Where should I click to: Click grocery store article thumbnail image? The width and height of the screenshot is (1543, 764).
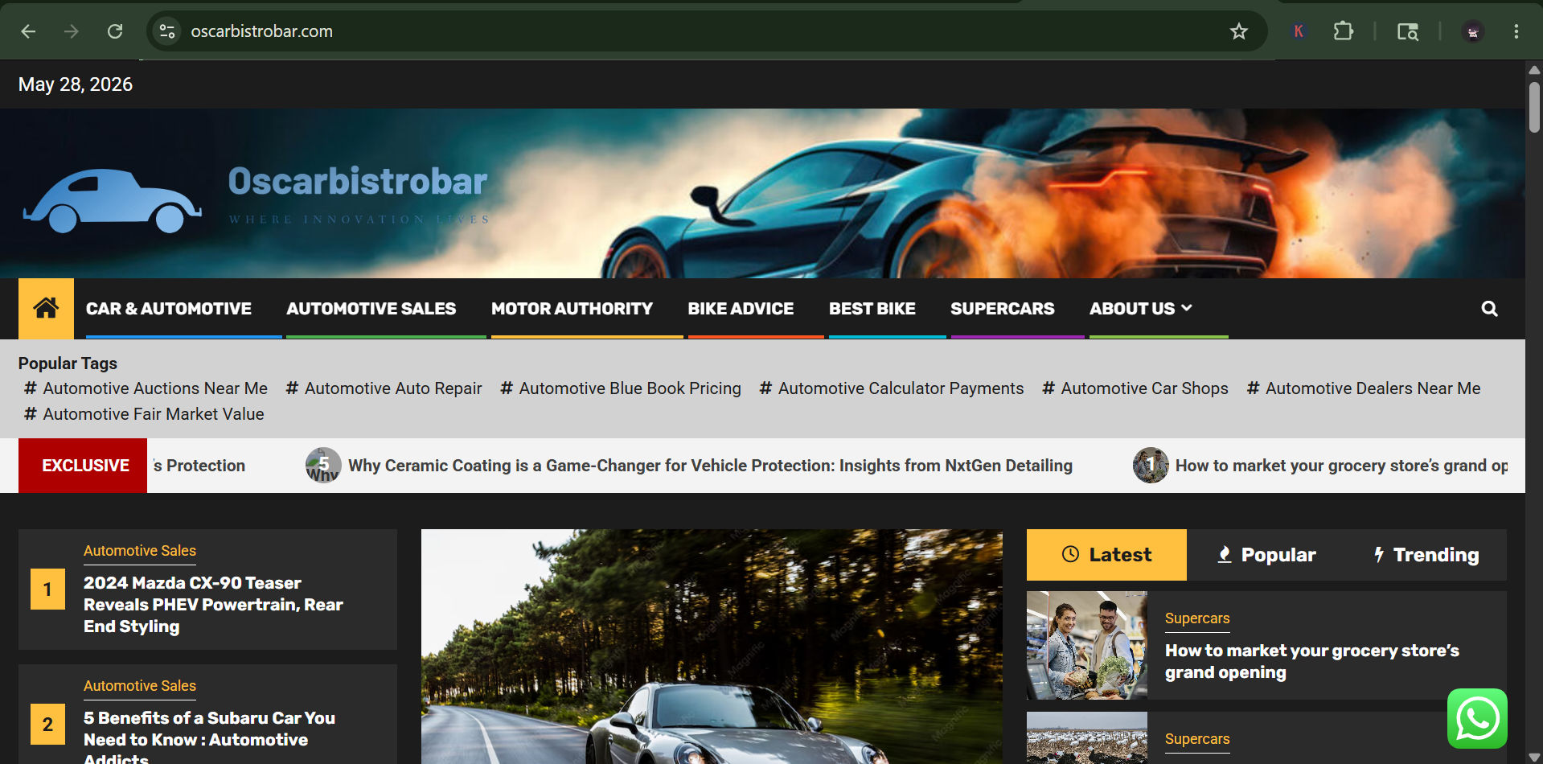(1087, 646)
